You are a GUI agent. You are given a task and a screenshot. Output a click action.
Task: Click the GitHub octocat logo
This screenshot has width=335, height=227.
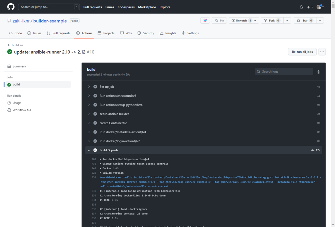pyautogui.click(x=11, y=7)
